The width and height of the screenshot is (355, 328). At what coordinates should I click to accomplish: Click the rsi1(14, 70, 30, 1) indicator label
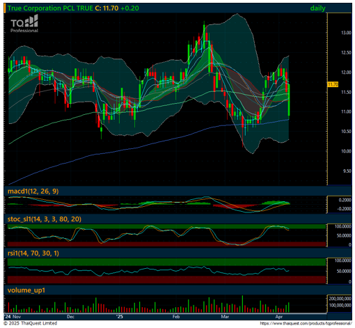(33, 253)
